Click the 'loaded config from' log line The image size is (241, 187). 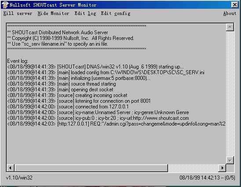click(106, 72)
